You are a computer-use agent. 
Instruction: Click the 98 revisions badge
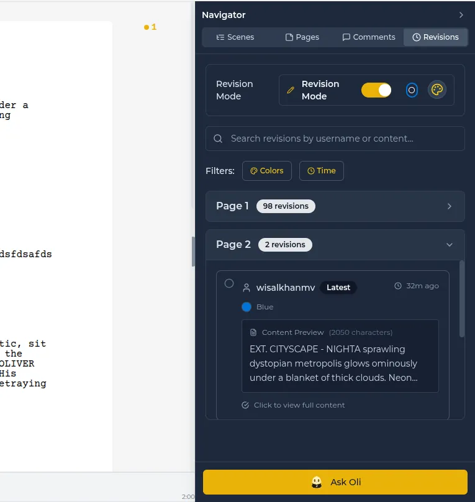[286, 206]
